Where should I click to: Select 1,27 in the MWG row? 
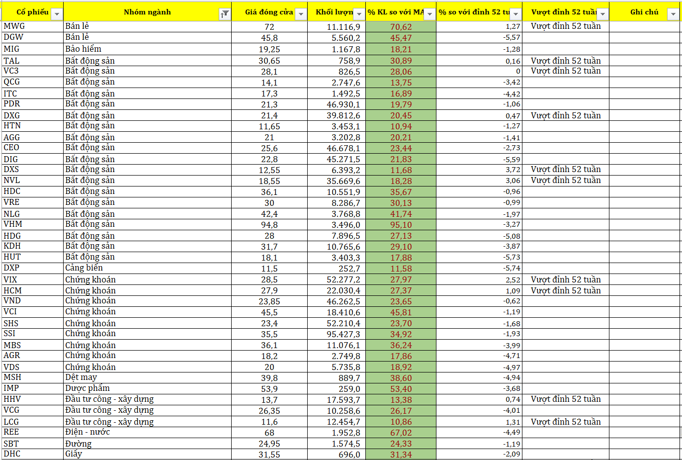click(479, 26)
